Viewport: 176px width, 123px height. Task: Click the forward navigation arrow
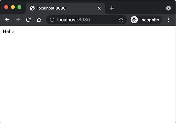pos(18,20)
